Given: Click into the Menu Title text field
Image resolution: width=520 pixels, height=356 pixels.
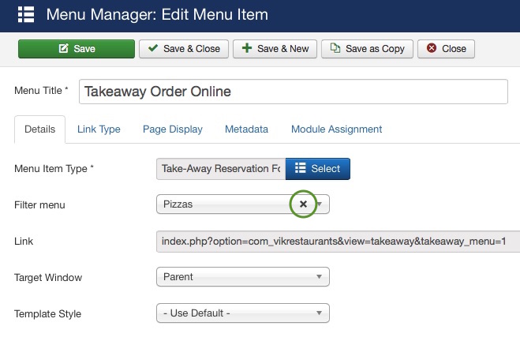Looking at the screenshot, I should click(294, 92).
